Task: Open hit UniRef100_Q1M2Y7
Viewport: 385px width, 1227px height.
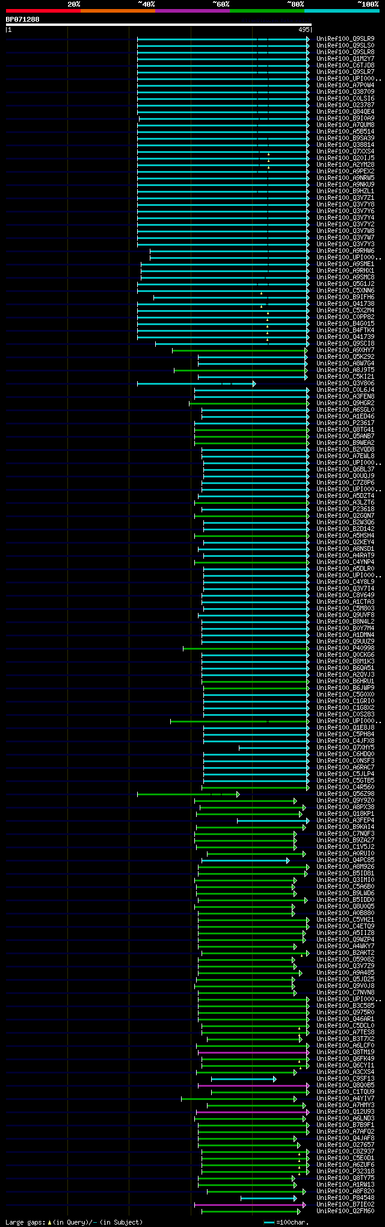Action: click(x=345, y=59)
